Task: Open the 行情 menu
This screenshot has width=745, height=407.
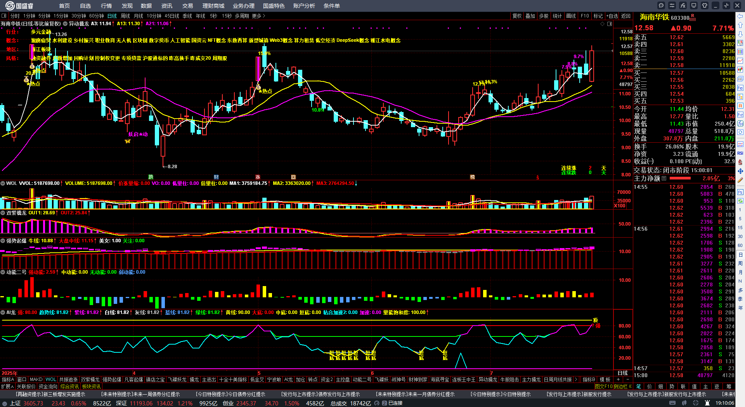Action: point(106,6)
